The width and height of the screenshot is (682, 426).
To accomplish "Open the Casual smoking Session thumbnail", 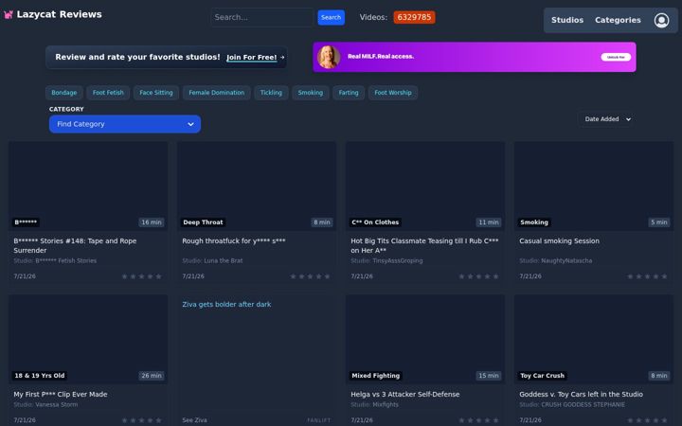I will tap(594, 186).
